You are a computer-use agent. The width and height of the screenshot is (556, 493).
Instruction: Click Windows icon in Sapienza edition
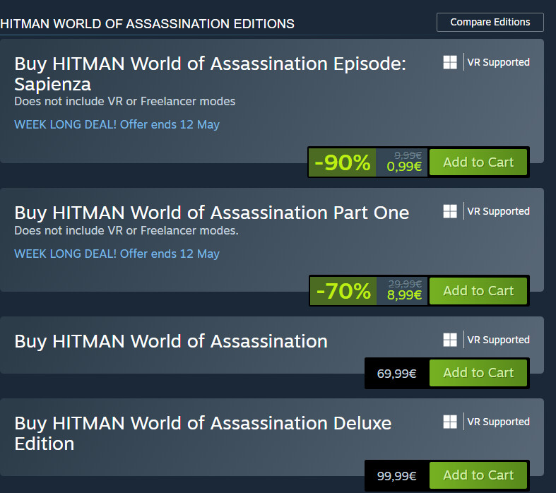click(x=450, y=62)
